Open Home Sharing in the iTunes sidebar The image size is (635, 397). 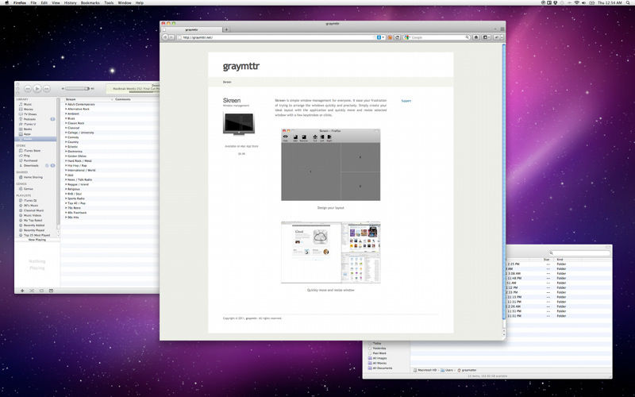pos(33,177)
